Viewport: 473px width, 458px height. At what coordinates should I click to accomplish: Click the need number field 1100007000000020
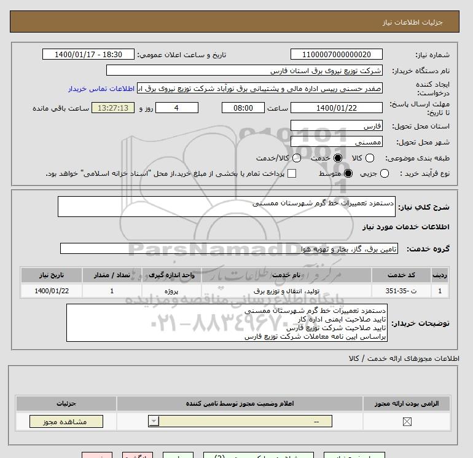[x=337, y=54]
